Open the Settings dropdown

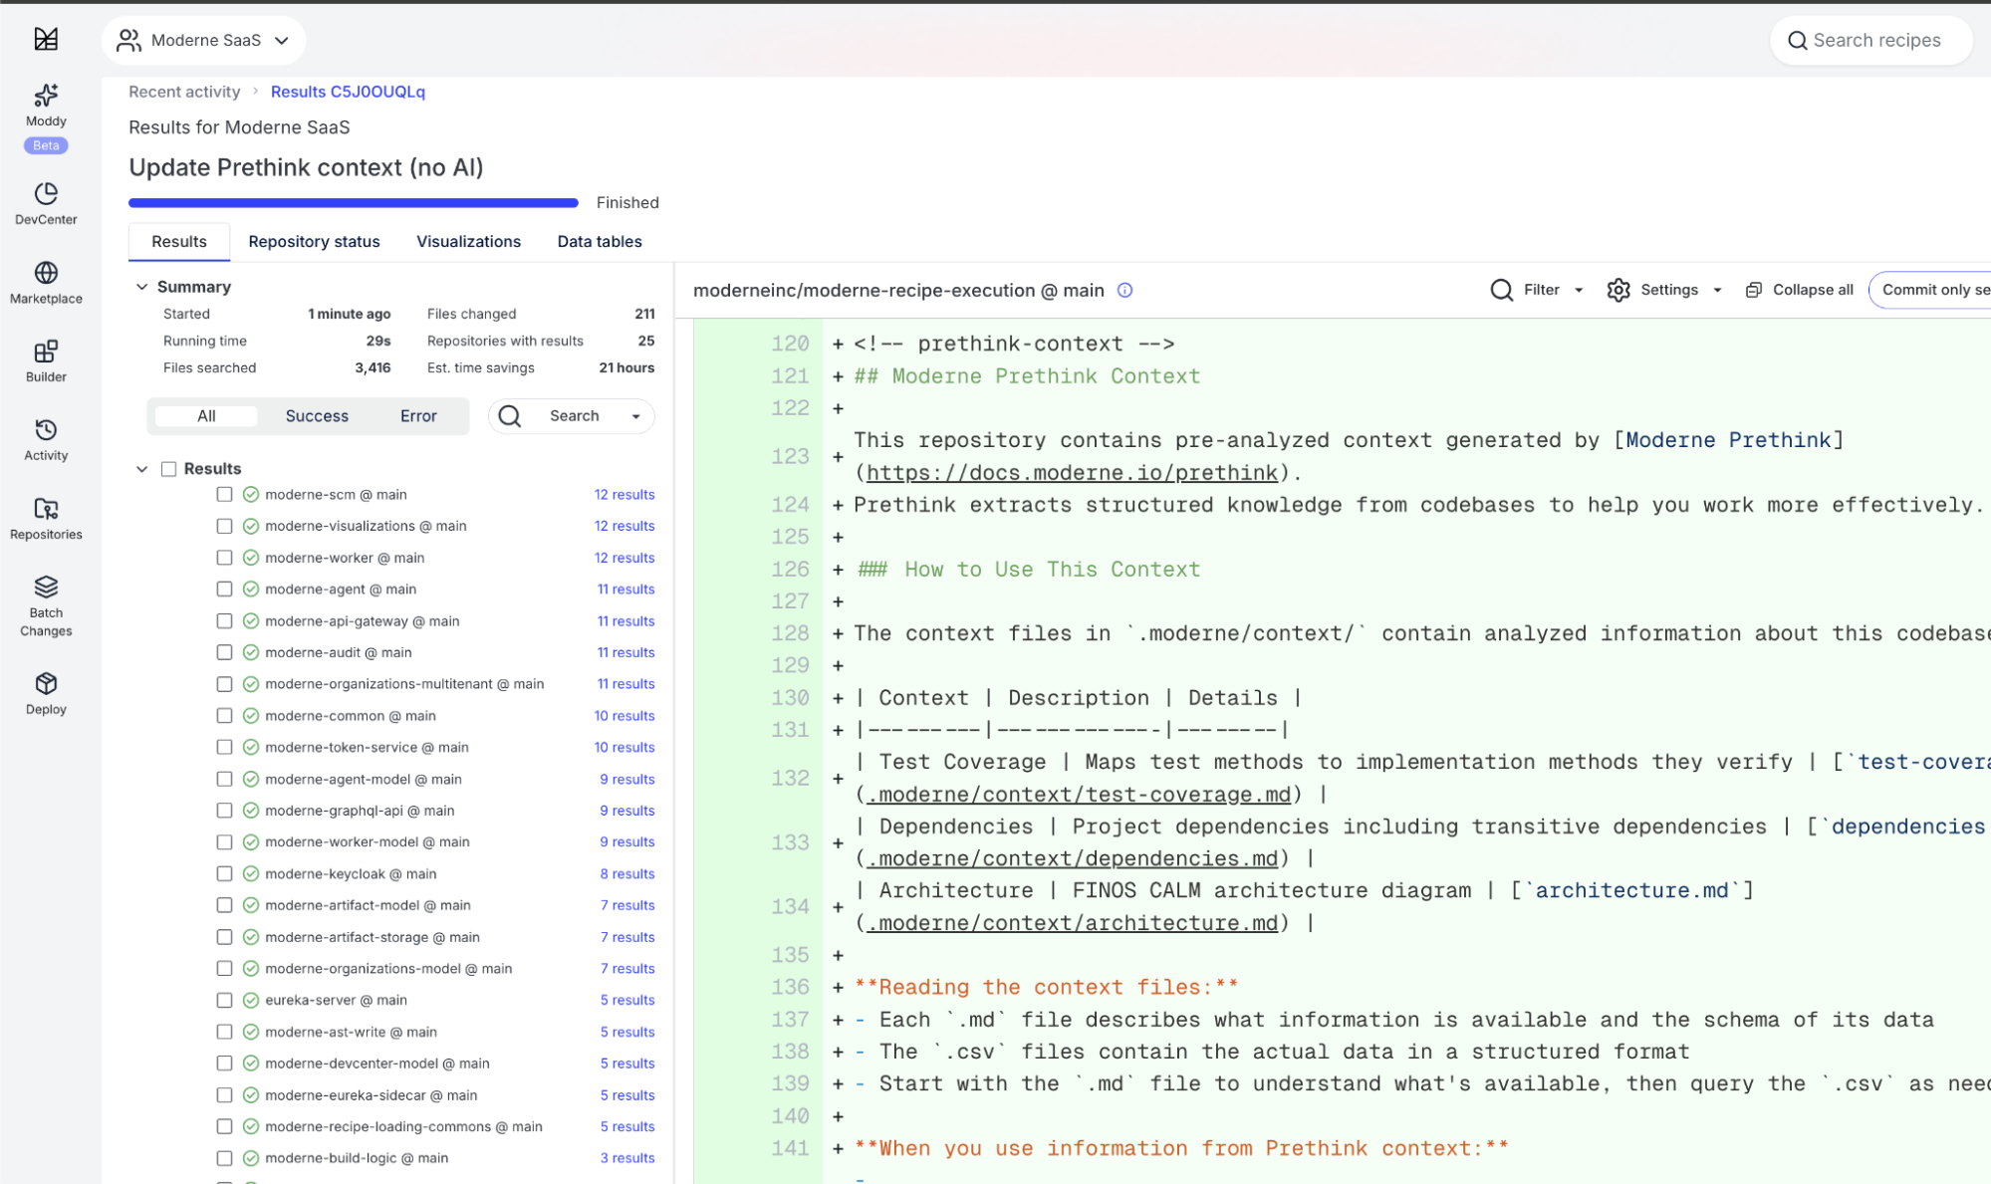click(1664, 290)
